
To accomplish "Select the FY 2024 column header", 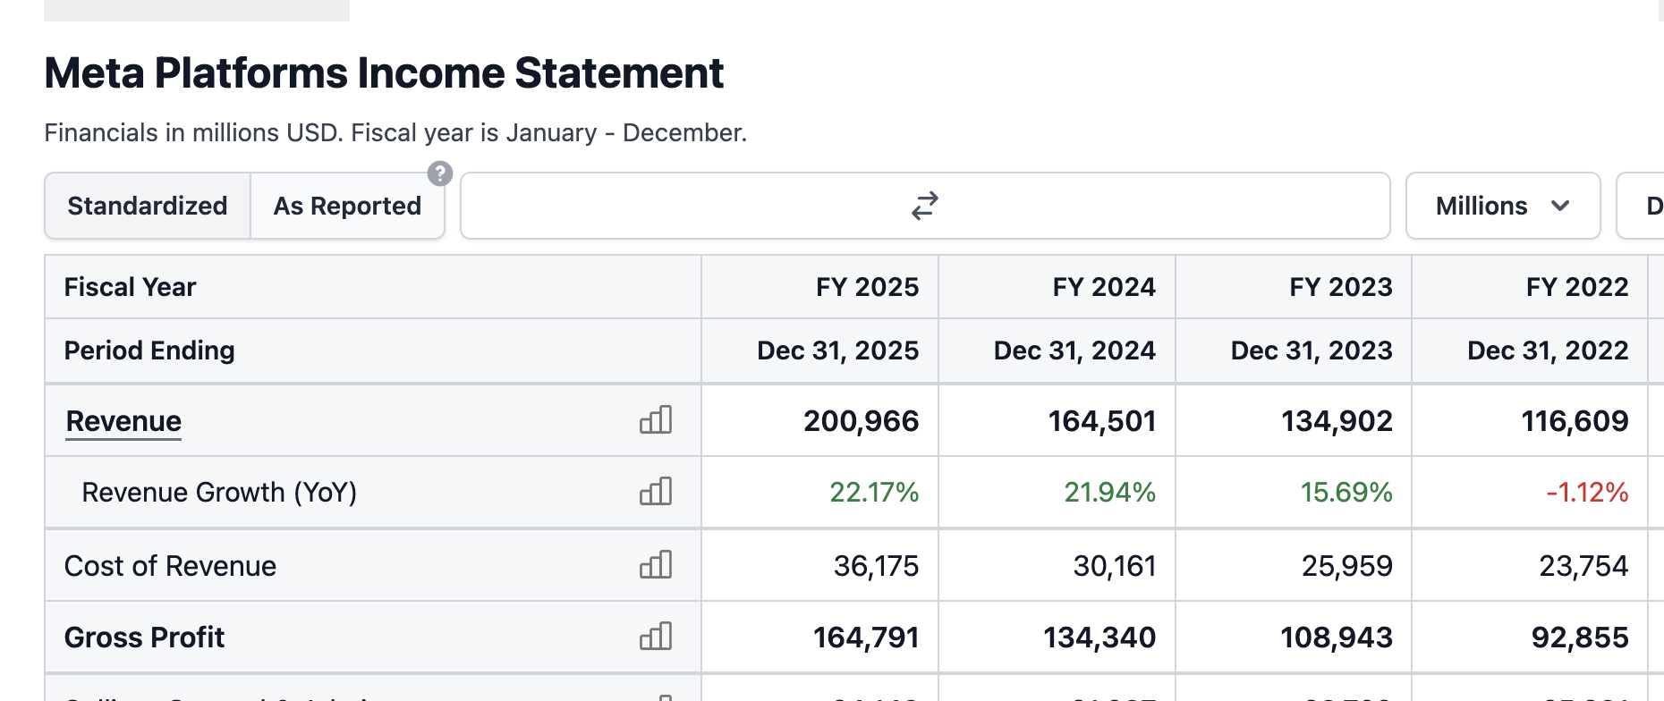I will (1104, 287).
